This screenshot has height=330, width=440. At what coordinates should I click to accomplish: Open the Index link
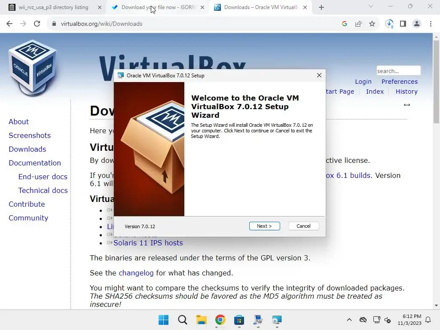[x=375, y=92]
